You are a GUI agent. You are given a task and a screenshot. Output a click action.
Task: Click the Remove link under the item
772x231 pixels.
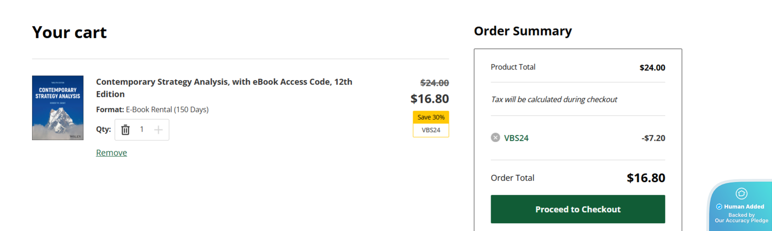pyautogui.click(x=112, y=153)
